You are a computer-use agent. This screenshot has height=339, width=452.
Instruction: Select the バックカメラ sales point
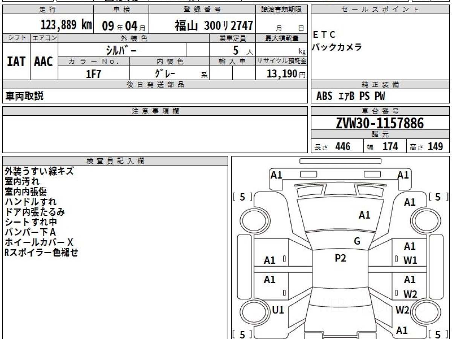click(x=337, y=47)
